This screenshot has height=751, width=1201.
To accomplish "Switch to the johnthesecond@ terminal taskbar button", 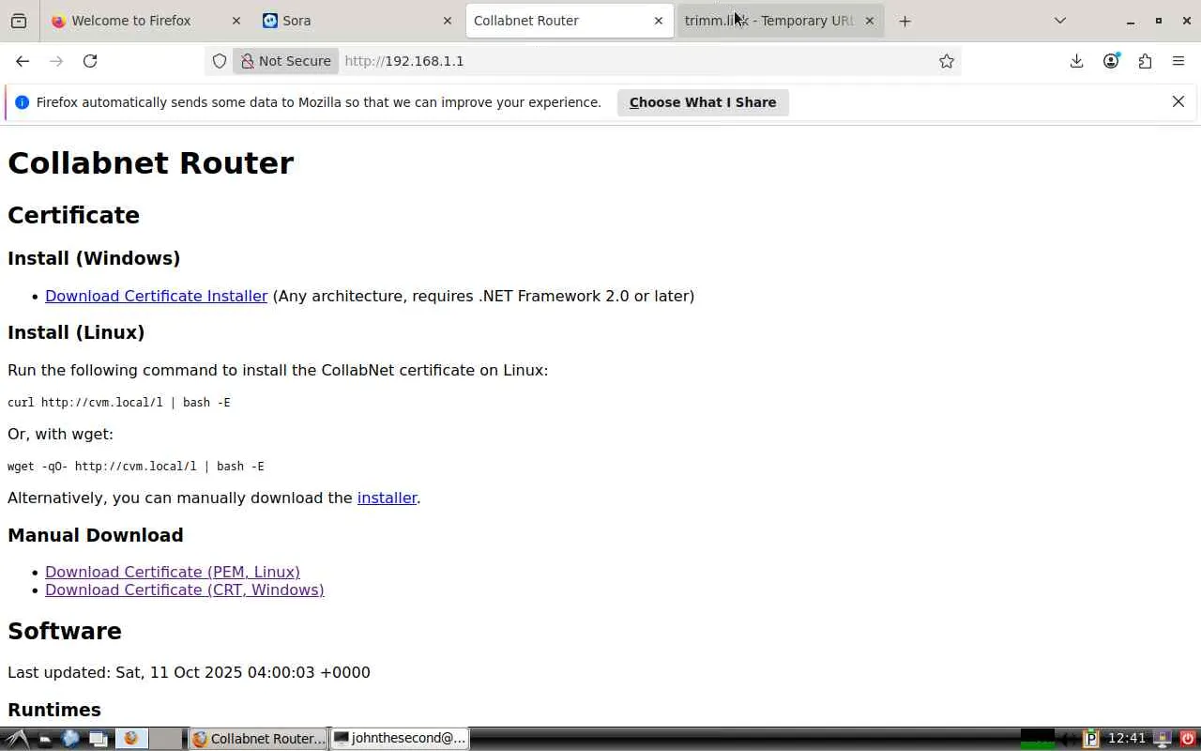I will tap(400, 739).
